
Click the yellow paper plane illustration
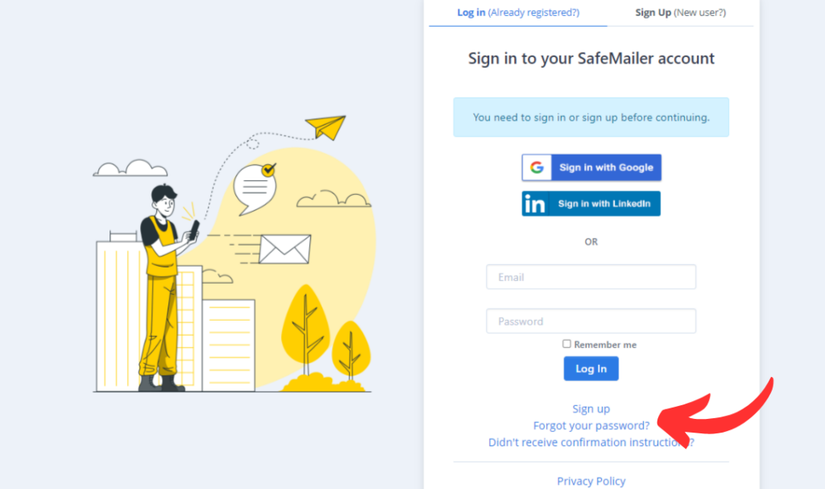tap(325, 127)
